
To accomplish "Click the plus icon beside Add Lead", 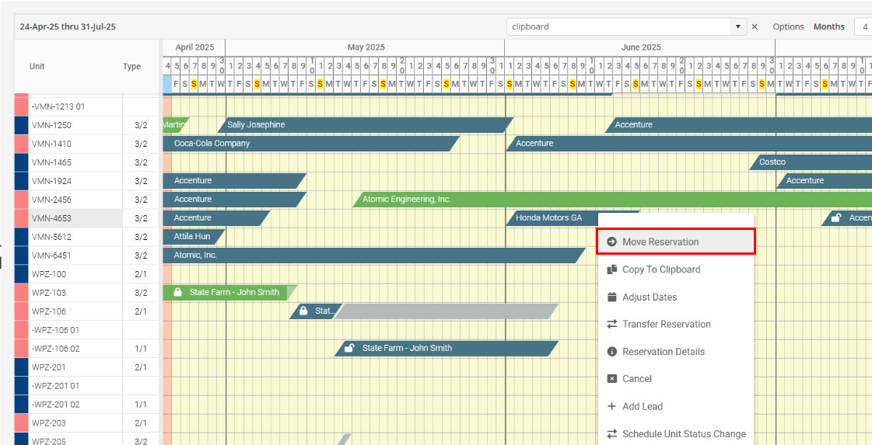I will tap(611, 406).
